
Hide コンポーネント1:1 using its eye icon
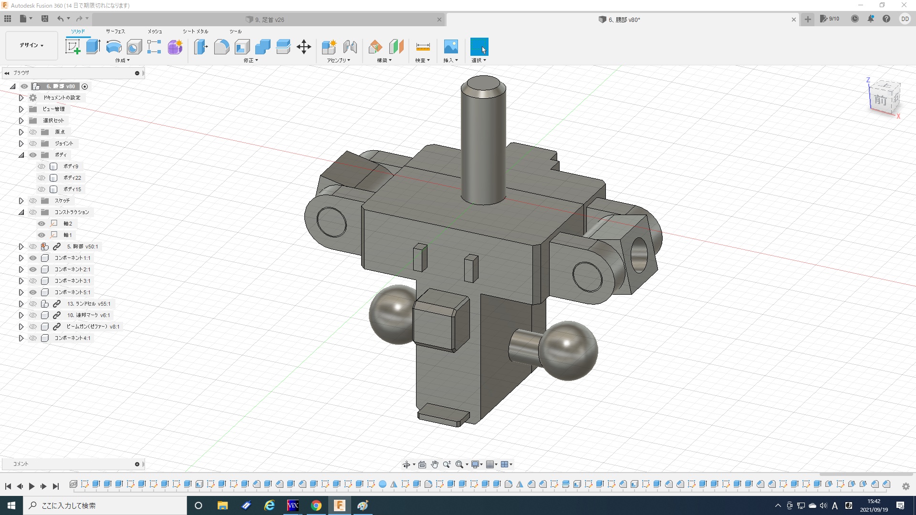(x=33, y=258)
